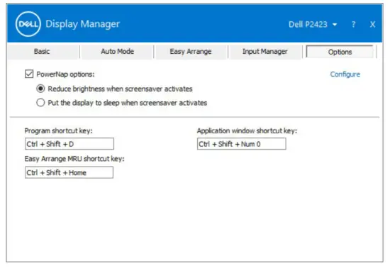Viewport: 390px width, 268px height.
Task: Click the Application window shortcut key label
Action: point(247,130)
